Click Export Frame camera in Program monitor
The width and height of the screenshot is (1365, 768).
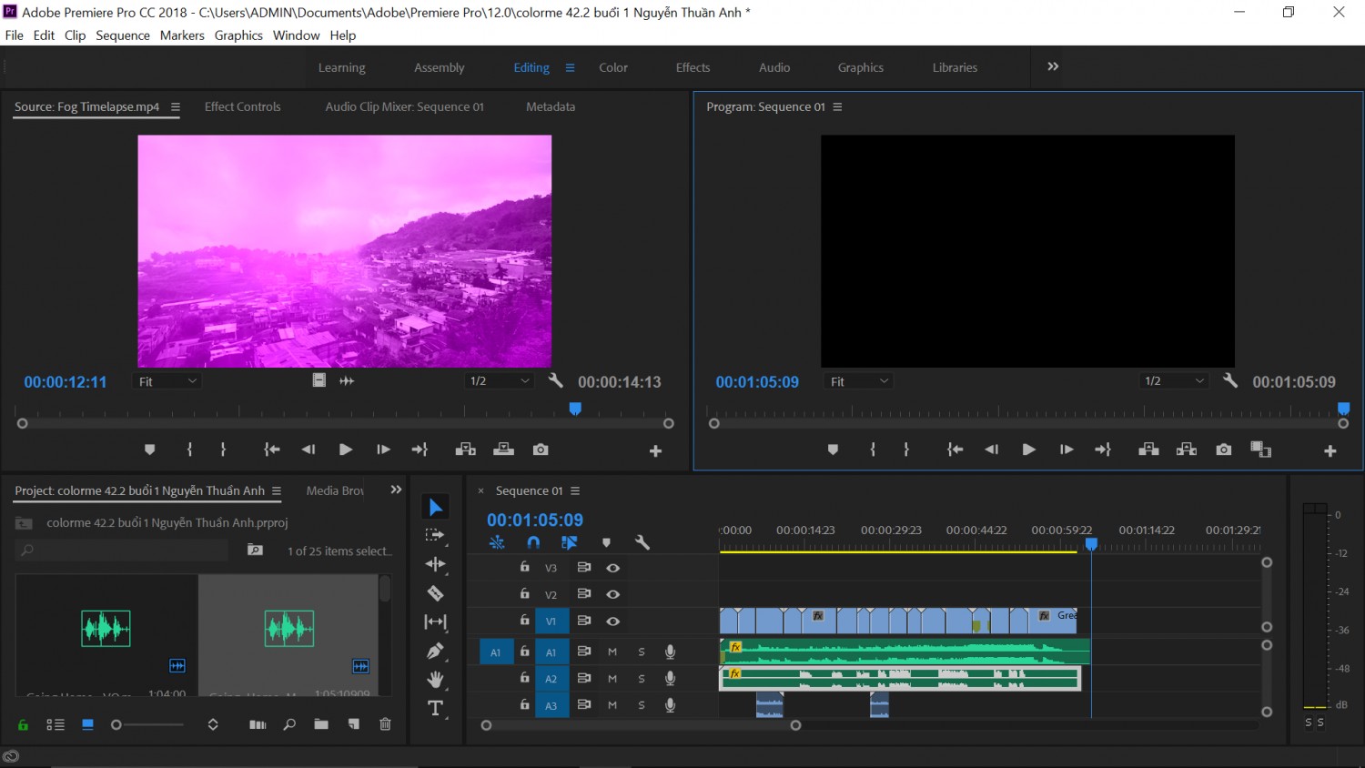tap(1224, 450)
